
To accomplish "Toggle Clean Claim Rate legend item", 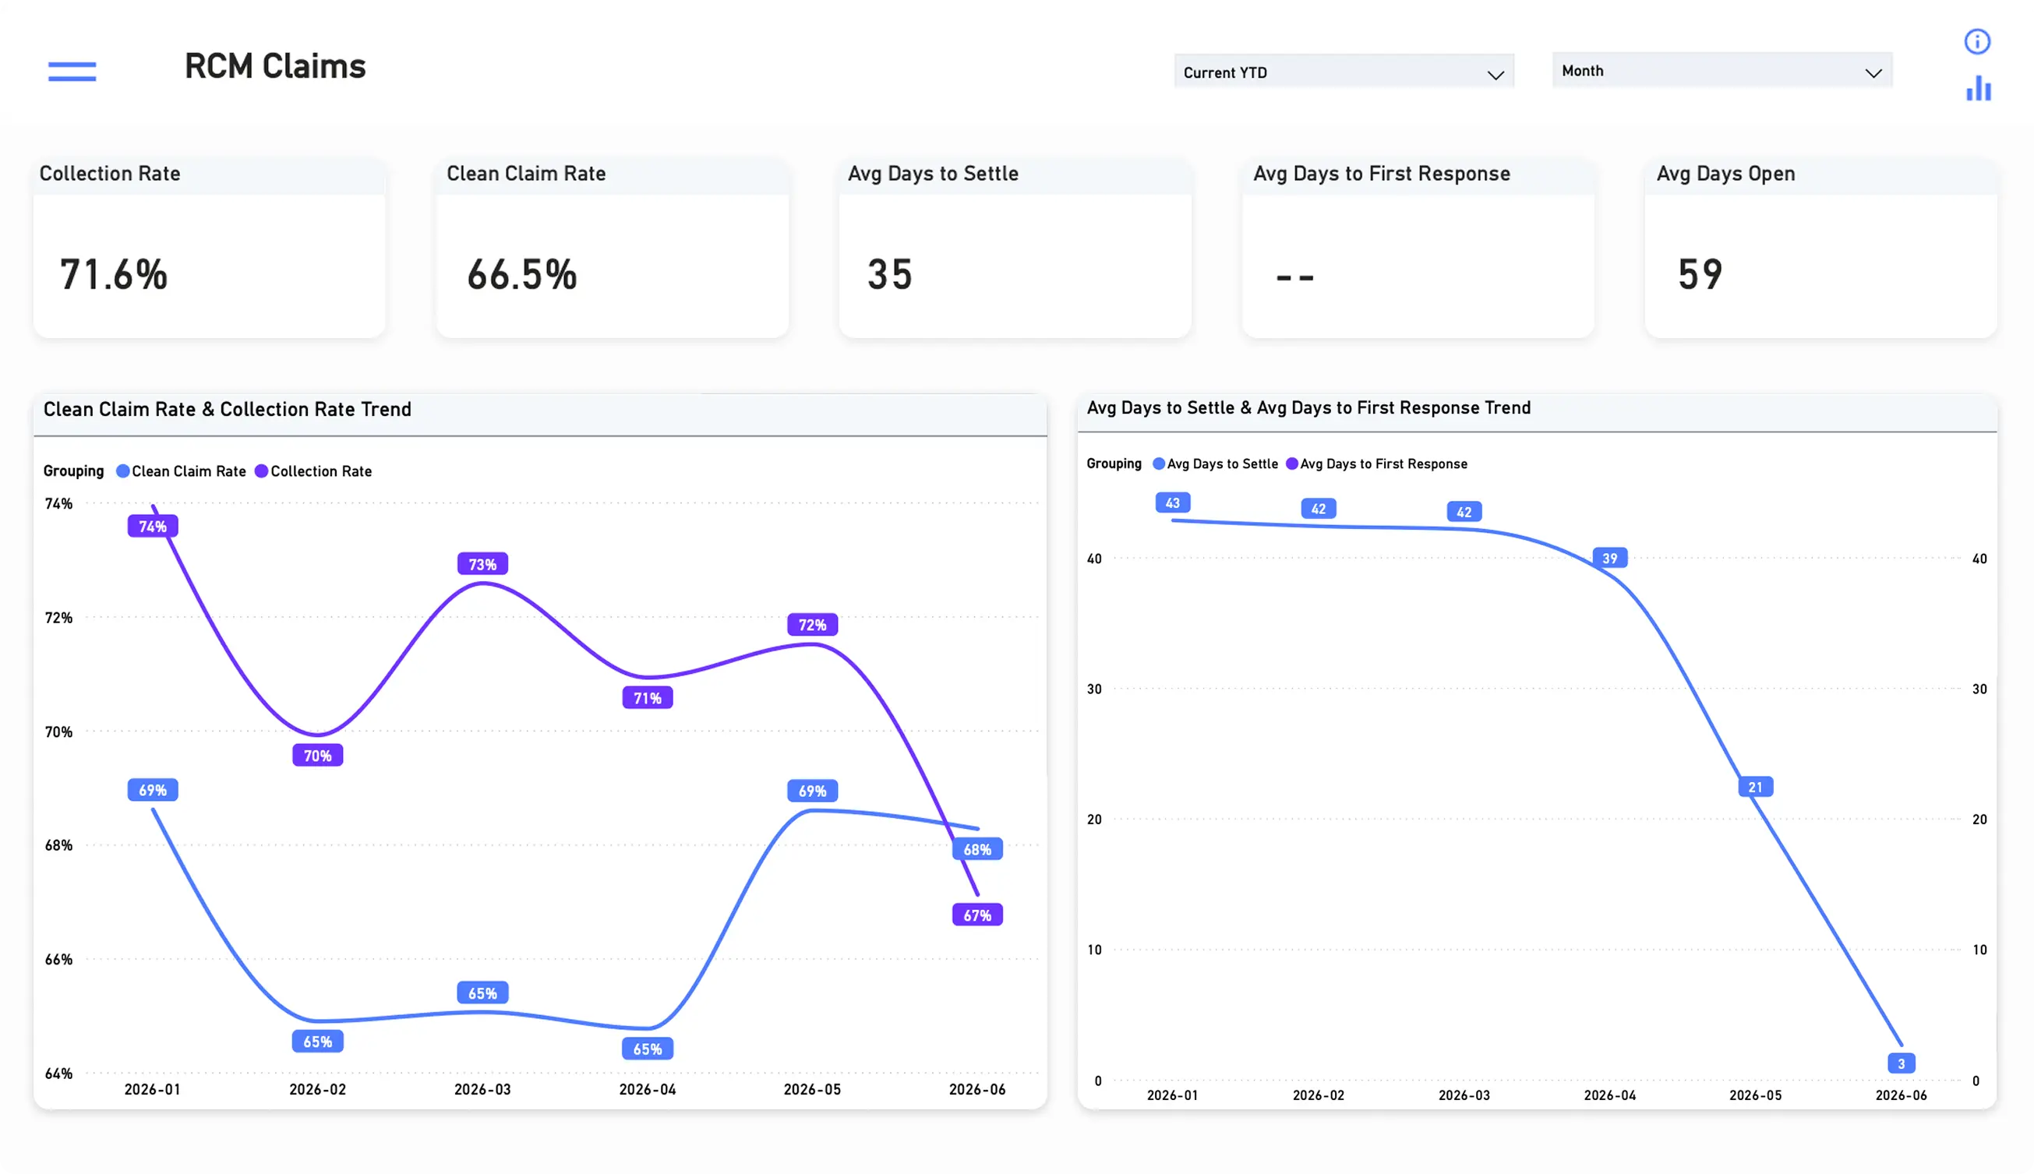I will pos(182,471).
